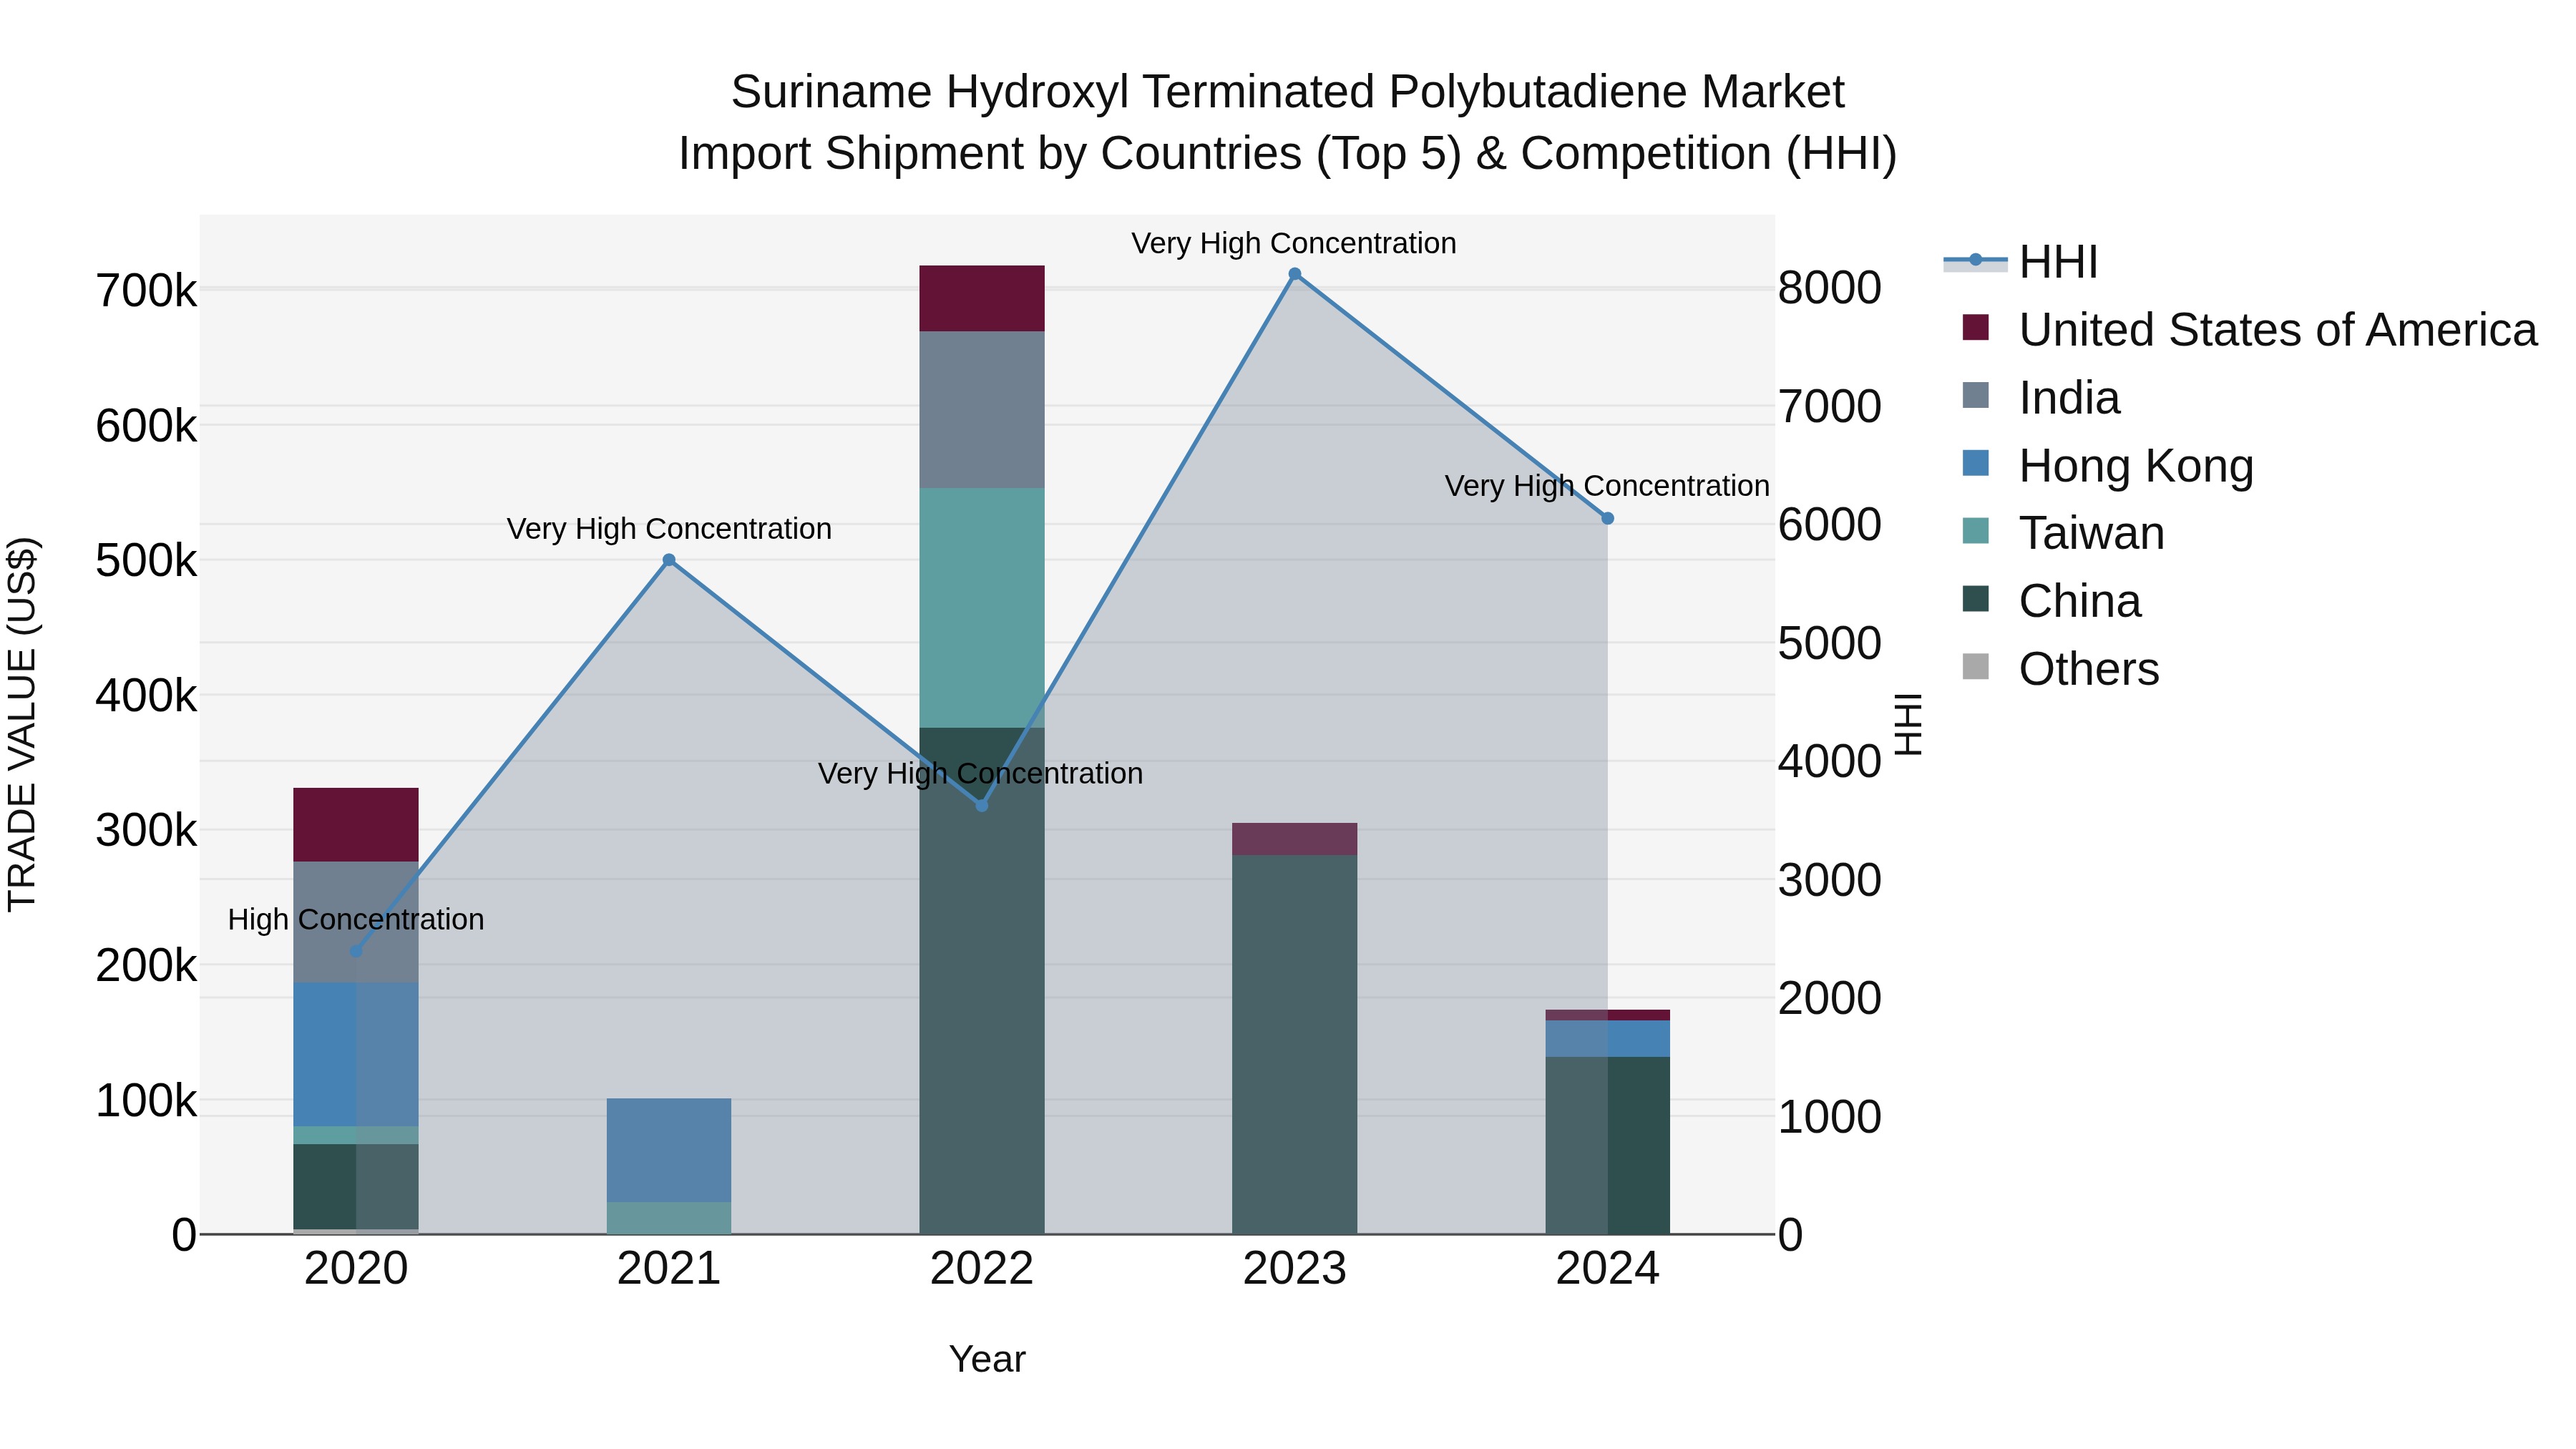Click the 2021 Hong Kong bar segment
Screen dimensions: 2576x1449
click(x=669, y=1150)
